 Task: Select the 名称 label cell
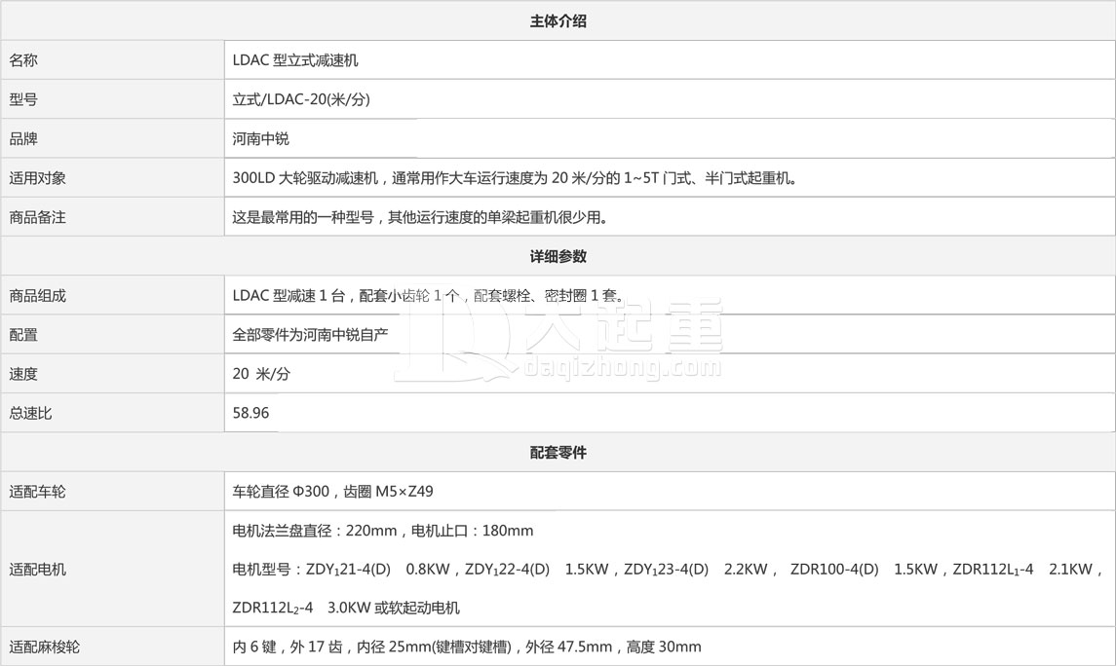(112, 60)
